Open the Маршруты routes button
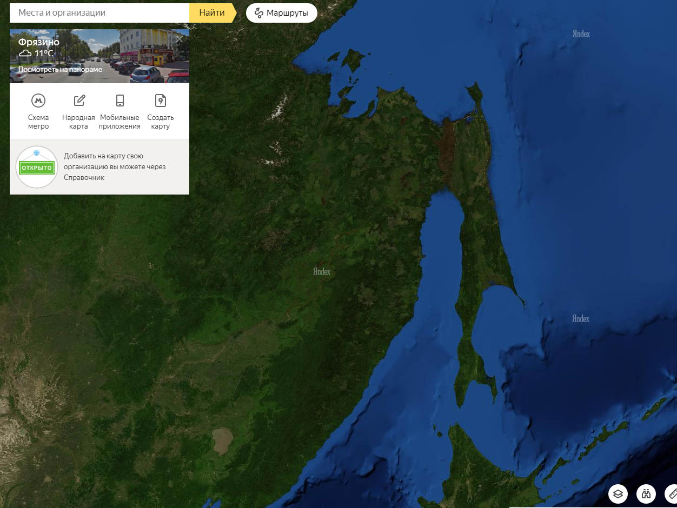Viewport: 677px width, 508px height. [282, 13]
